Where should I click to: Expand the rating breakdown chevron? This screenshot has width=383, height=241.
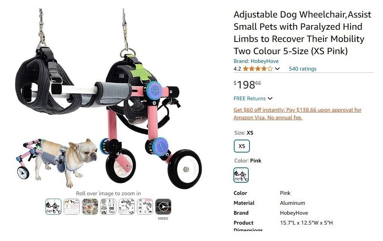tap(277, 69)
